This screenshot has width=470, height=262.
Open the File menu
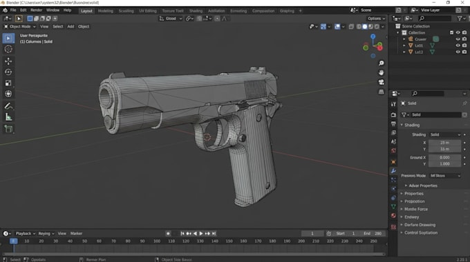coord(13,10)
